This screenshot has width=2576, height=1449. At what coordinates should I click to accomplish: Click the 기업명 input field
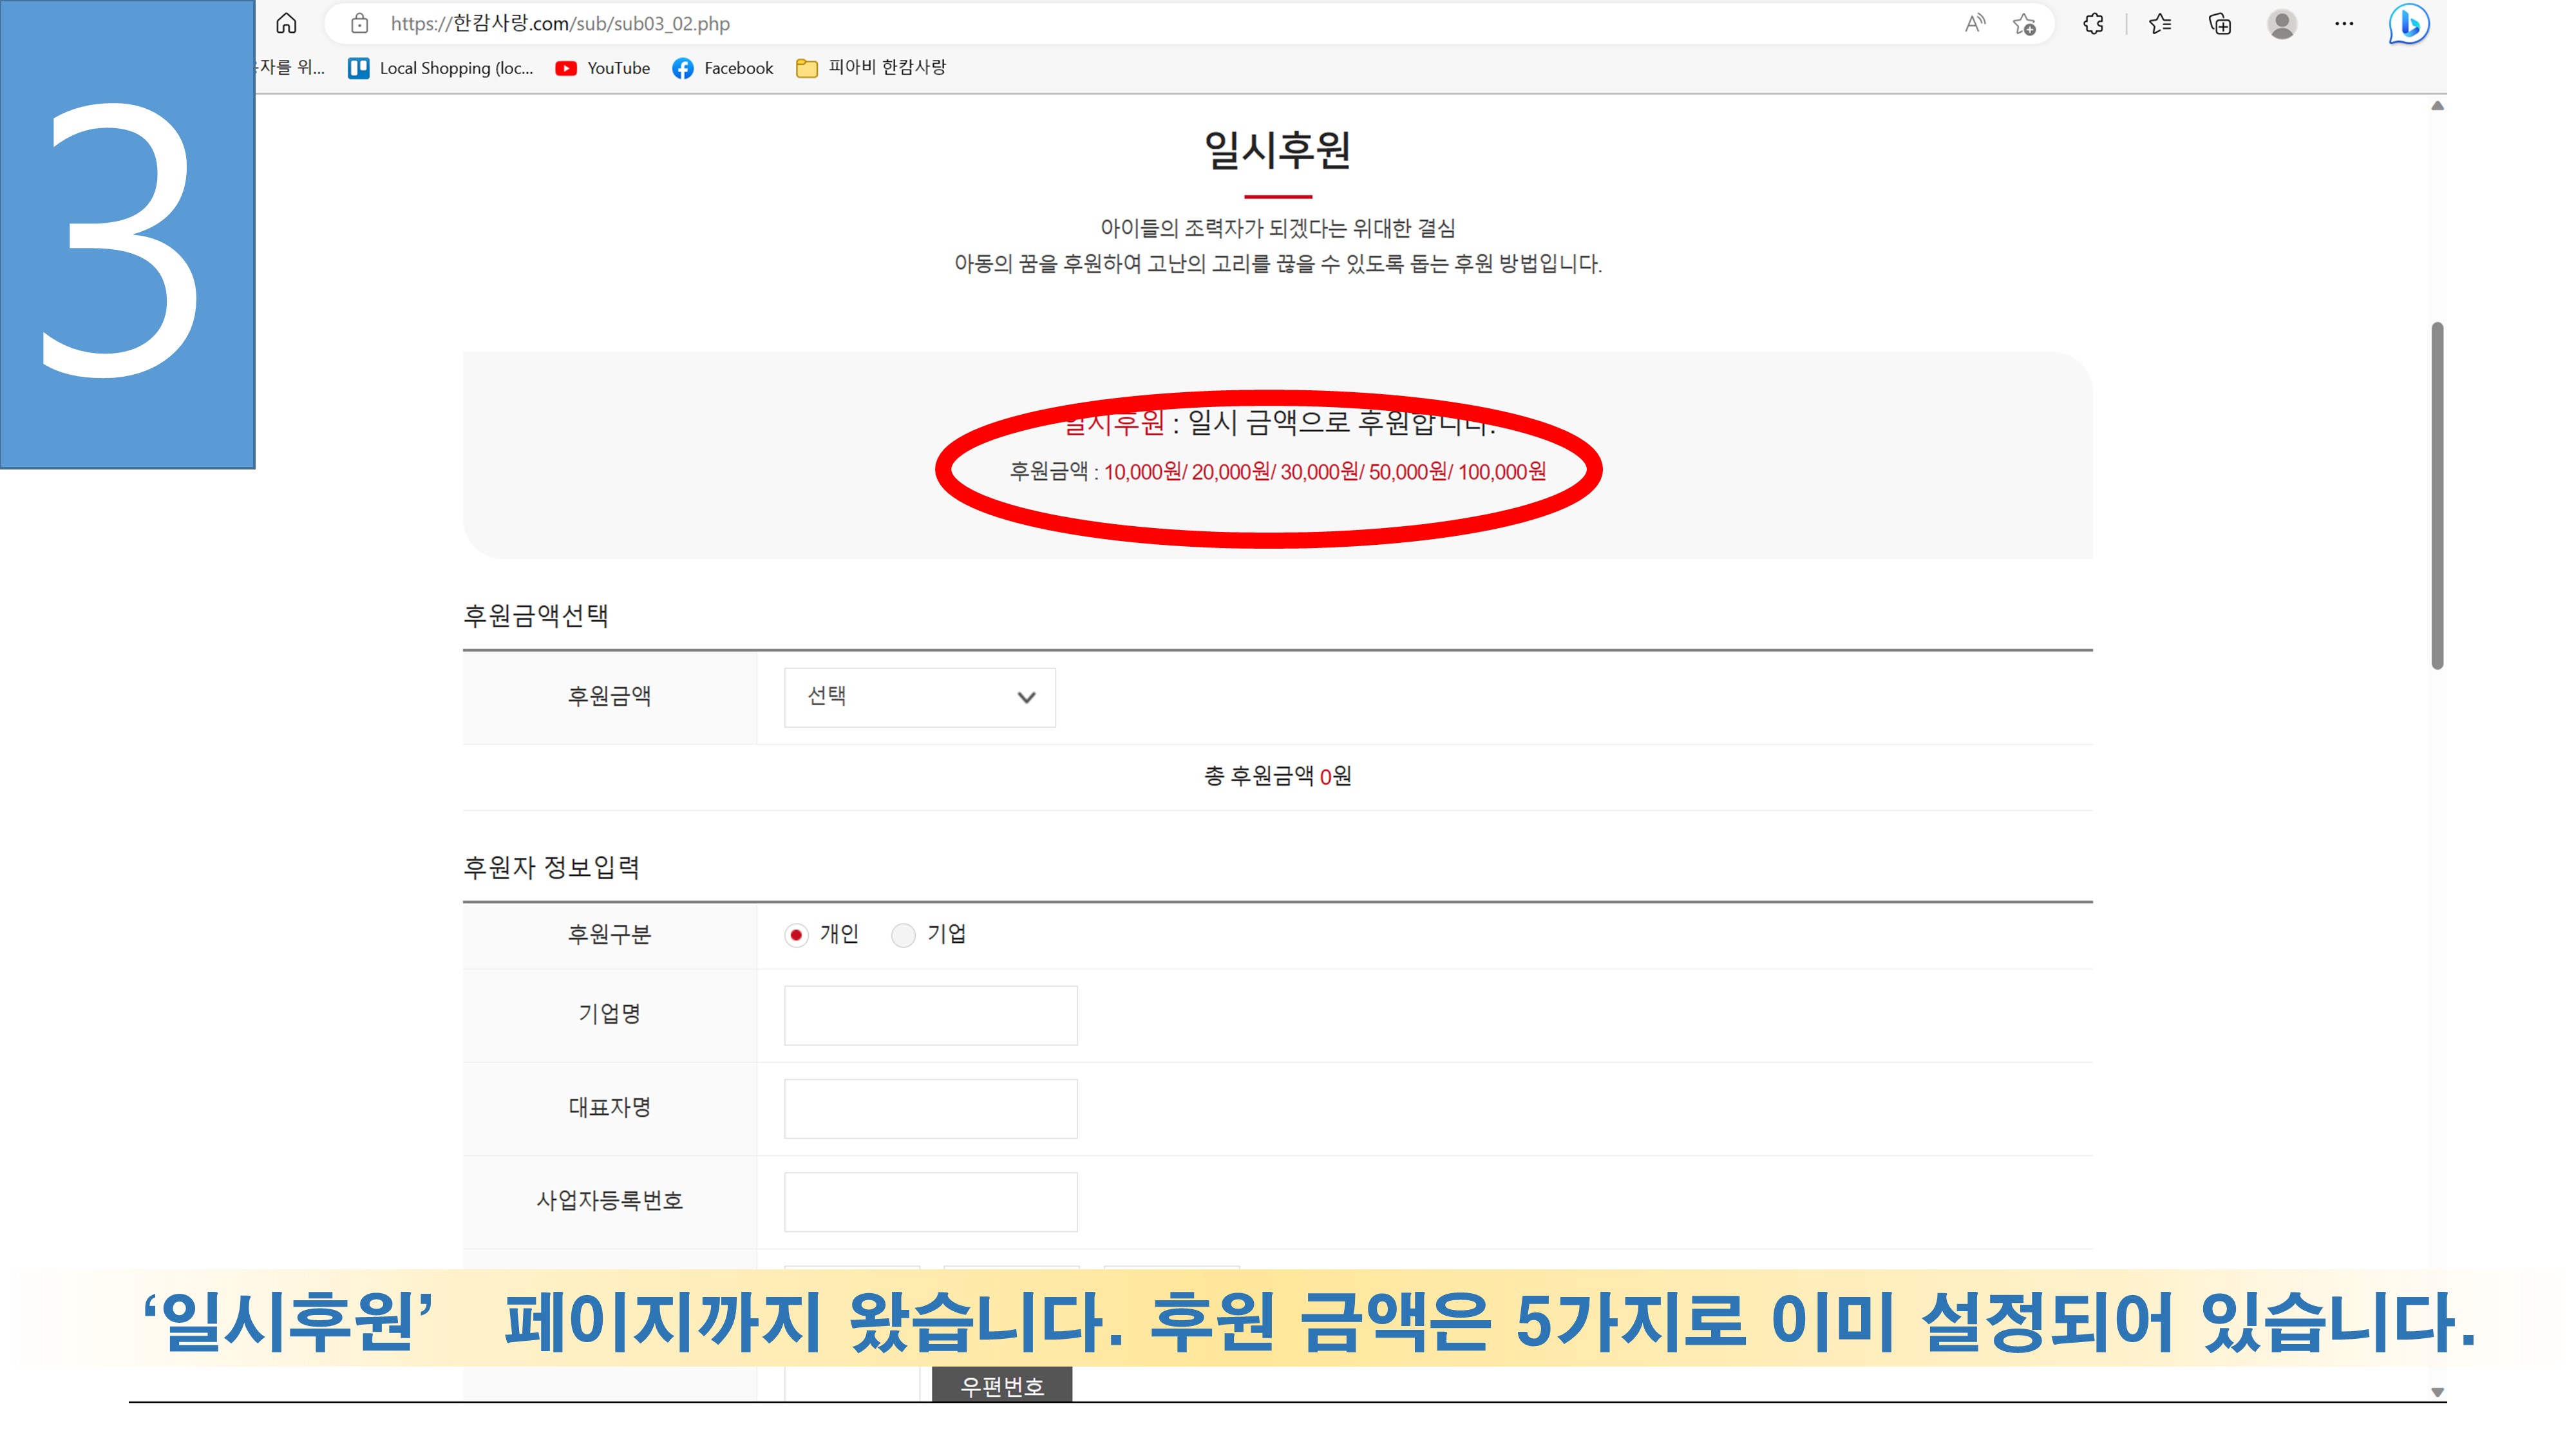click(930, 1015)
